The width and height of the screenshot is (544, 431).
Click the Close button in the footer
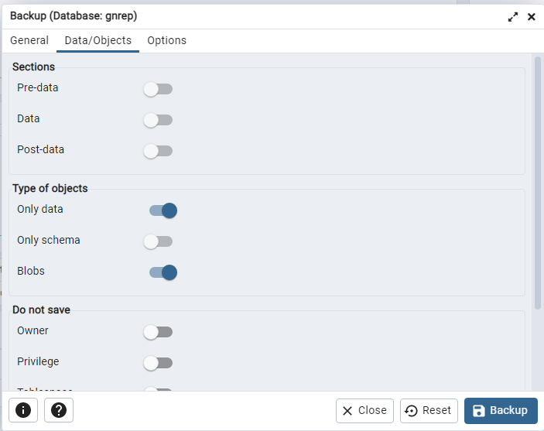coord(364,411)
